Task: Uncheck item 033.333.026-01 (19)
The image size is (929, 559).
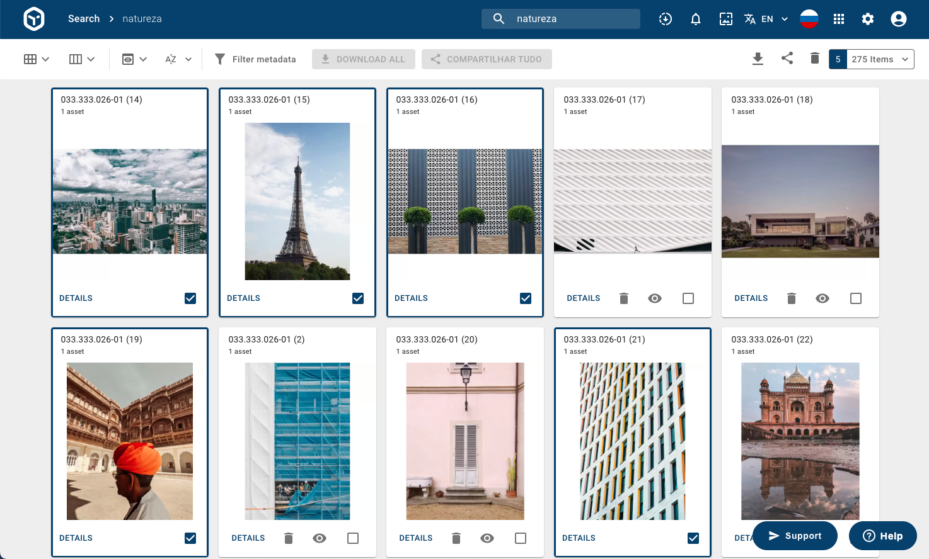Action: [190, 538]
